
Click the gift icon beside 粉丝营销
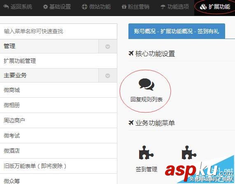(124, 7)
